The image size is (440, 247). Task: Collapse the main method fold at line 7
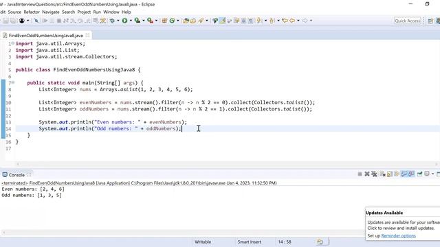point(13,82)
